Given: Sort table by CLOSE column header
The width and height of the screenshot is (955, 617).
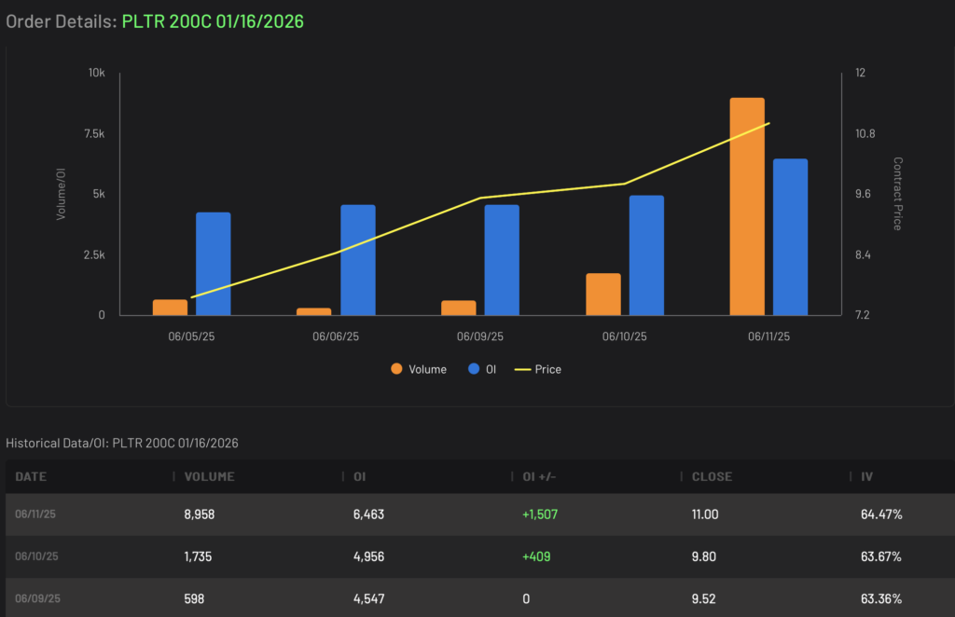Looking at the screenshot, I should (712, 476).
